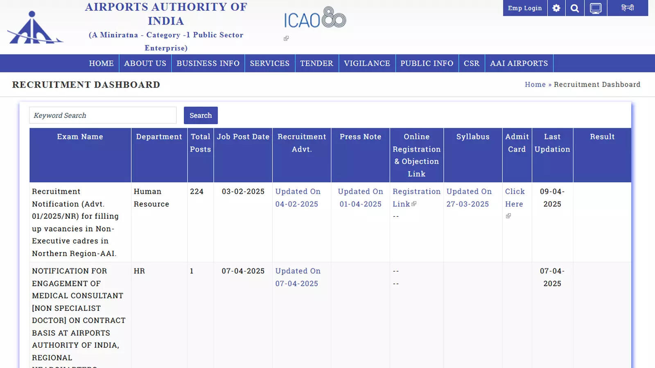Open the HOME menu item
The width and height of the screenshot is (655, 368).
(101, 63)
